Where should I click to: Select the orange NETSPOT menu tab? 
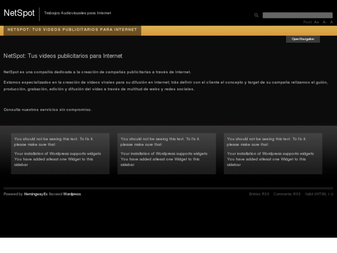72,30
